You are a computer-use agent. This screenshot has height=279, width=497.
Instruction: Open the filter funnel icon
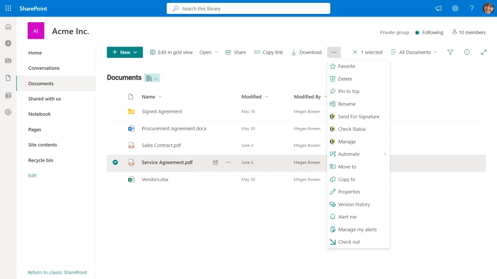pyautogui.click(x=450, y=52)
